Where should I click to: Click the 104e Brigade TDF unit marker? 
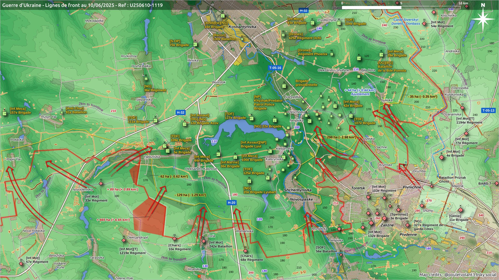(x=339, y=23)
